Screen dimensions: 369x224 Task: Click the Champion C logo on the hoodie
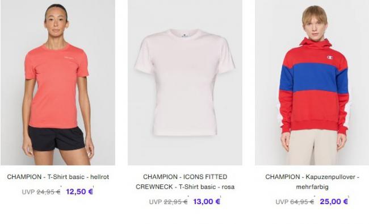330,57
